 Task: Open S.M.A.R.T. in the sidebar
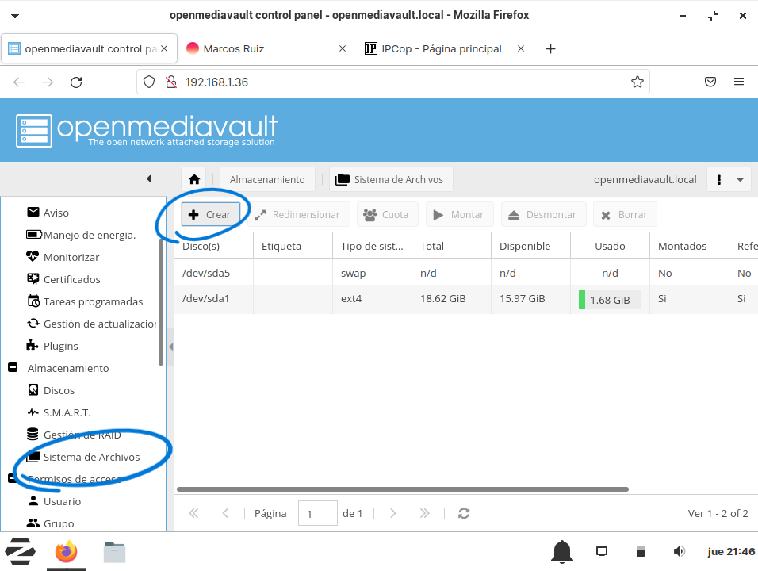(x=67, y=412)
